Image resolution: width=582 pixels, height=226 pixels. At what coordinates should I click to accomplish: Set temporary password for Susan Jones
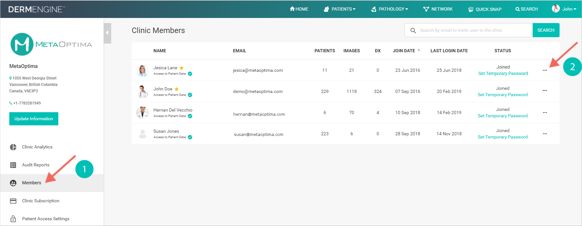(x=503, y=137)
